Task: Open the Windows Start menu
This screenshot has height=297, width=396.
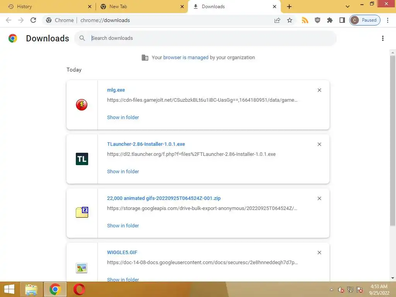Action: tap(9, 289)
